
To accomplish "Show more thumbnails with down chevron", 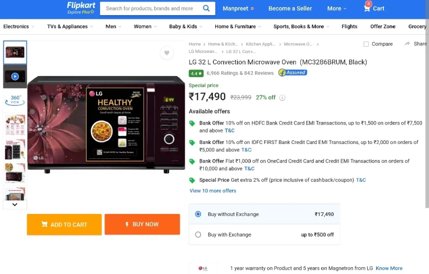I will click(15, 204).
